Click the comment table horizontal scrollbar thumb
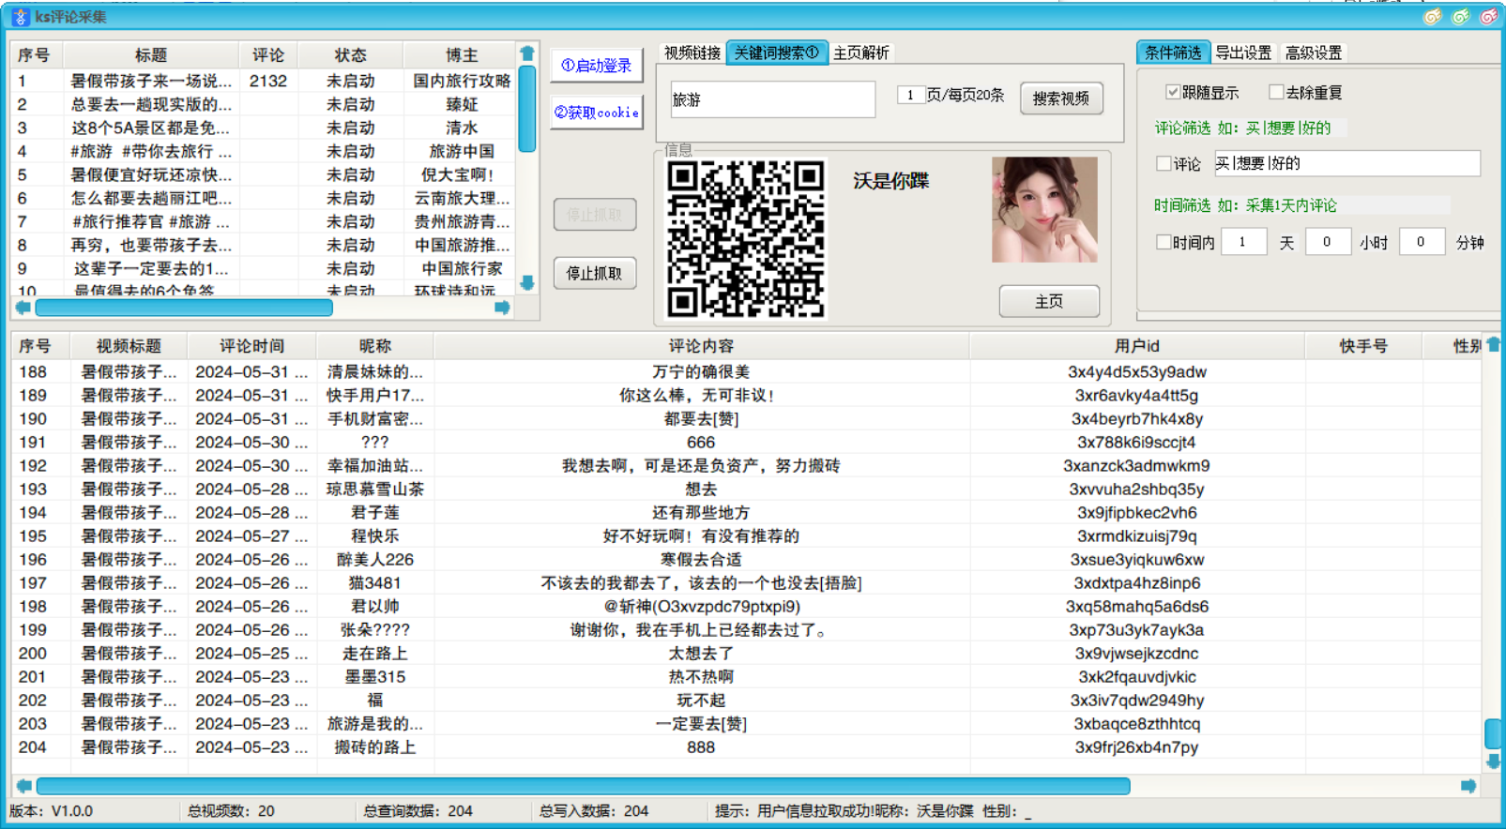1506x829 pixels. [x=583, y=786]
